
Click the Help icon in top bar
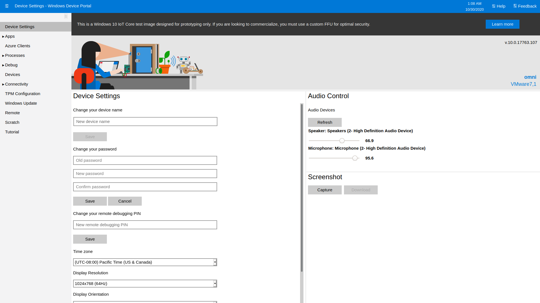click(x=494, y=6)
